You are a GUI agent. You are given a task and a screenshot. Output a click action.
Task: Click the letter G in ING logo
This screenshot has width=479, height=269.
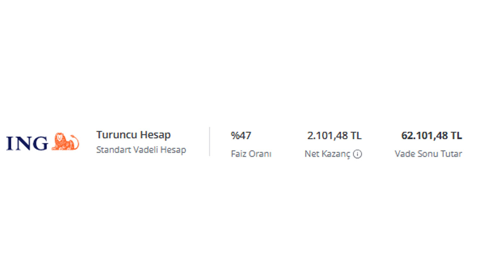click(40, 143)
